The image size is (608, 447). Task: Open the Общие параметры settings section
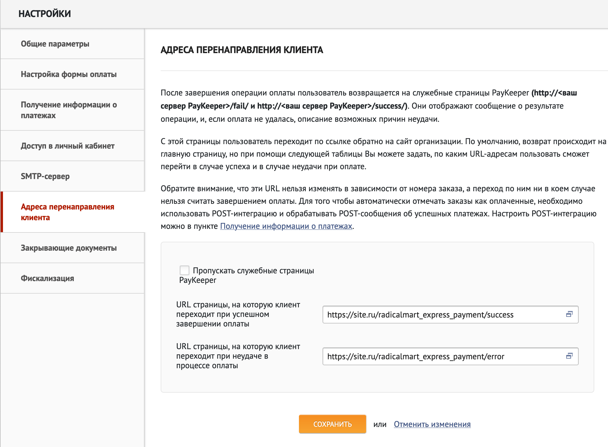(55, 44)
